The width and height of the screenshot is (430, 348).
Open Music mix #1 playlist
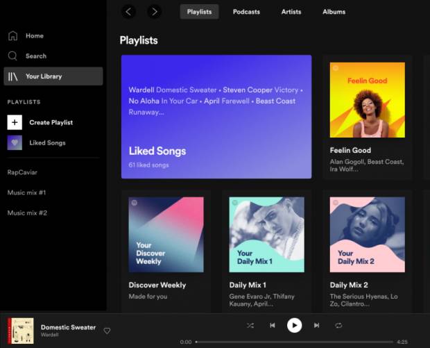pyautogui.click(x=26, y=192)
